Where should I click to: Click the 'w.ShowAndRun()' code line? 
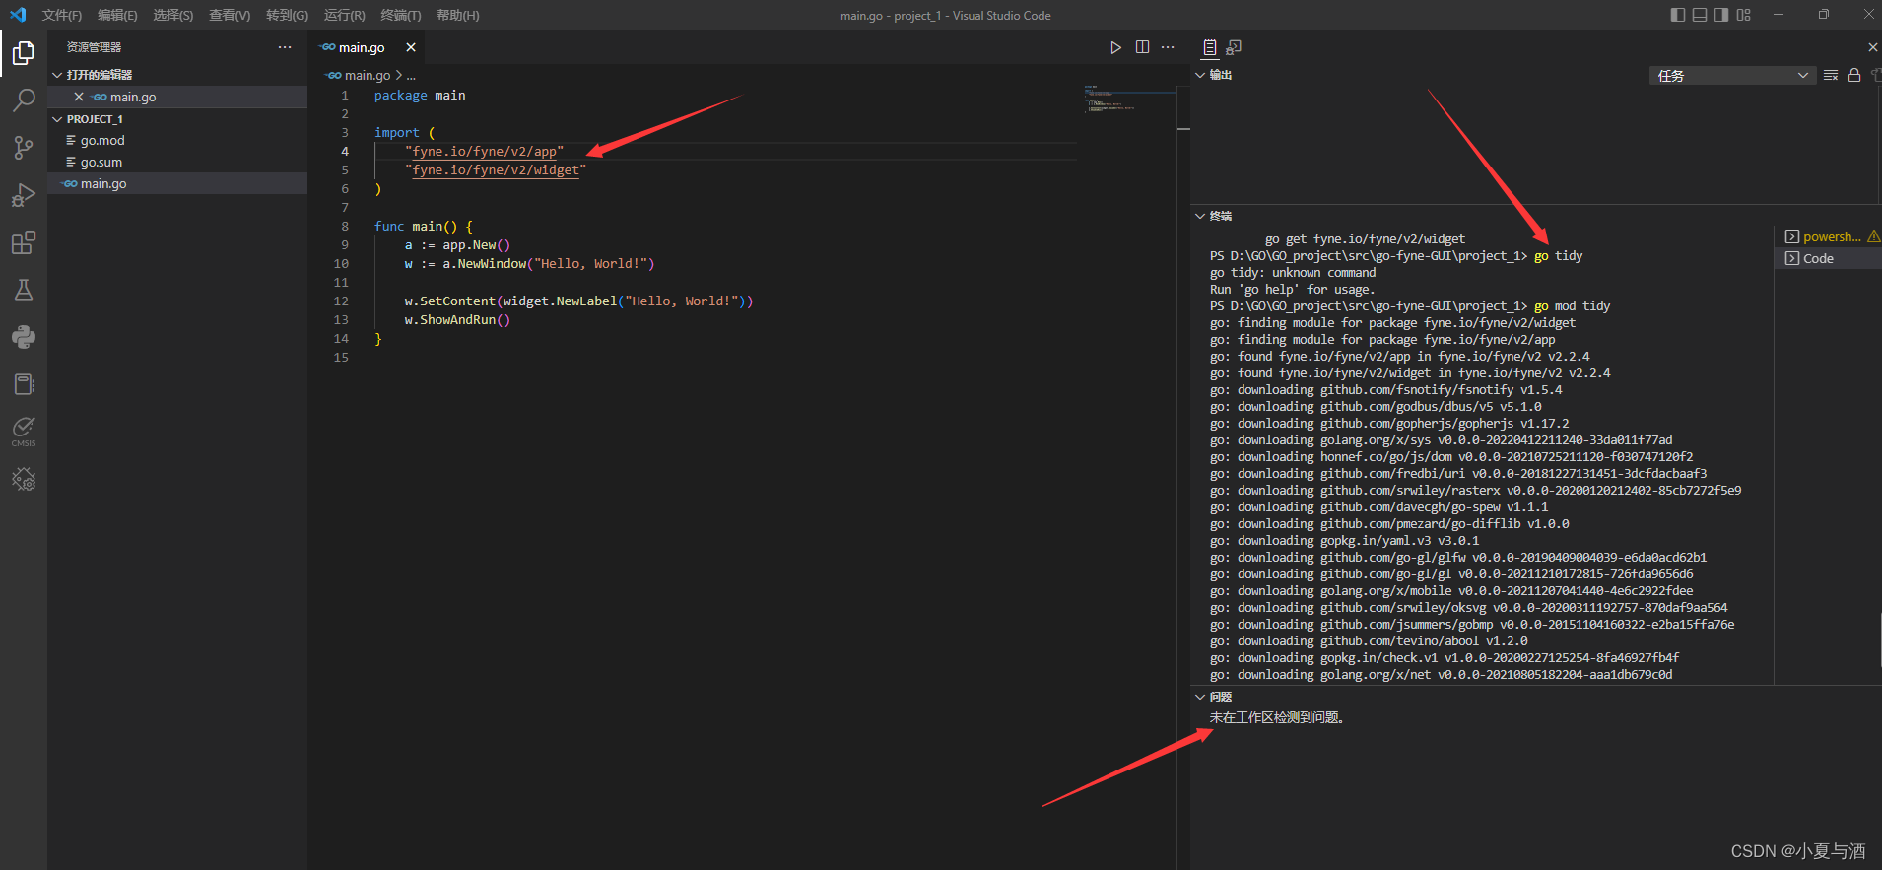pos(457,320)
